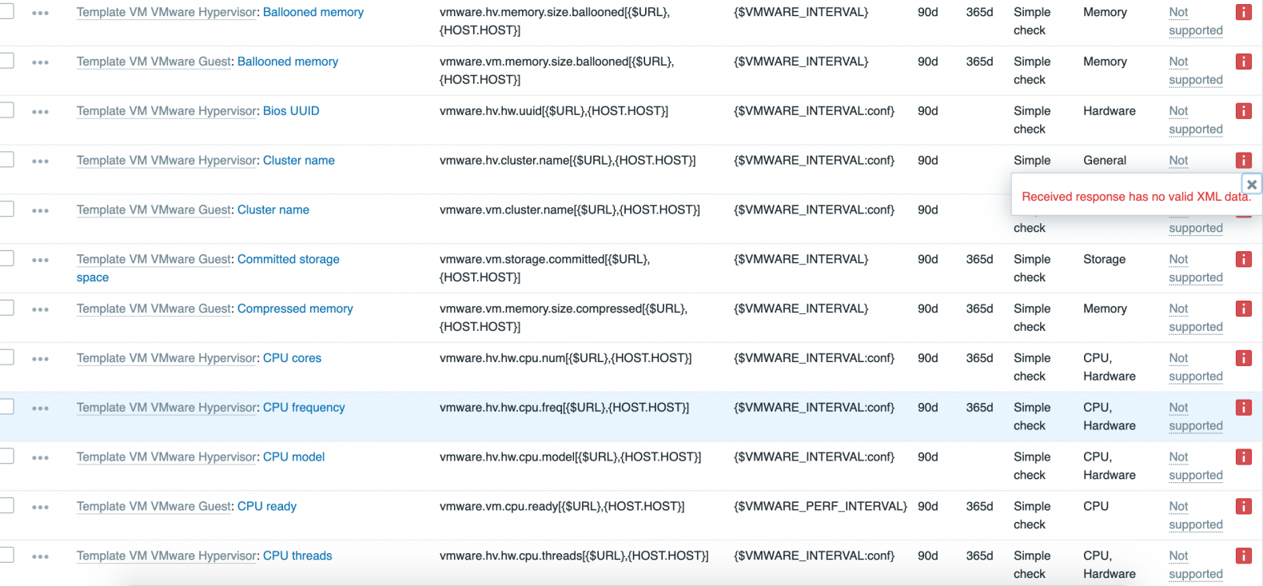Open the three-dot menu for Hypervisor Cluster name
Screen dimensions: 1263x586
click(41, 161)
